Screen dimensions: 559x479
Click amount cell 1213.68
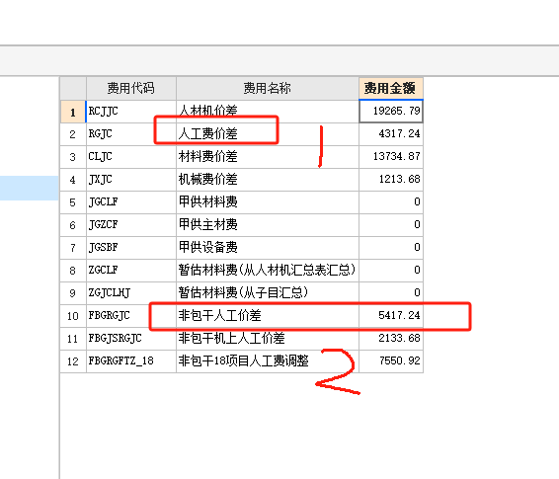pyautogui.click(x=391, y=180)
